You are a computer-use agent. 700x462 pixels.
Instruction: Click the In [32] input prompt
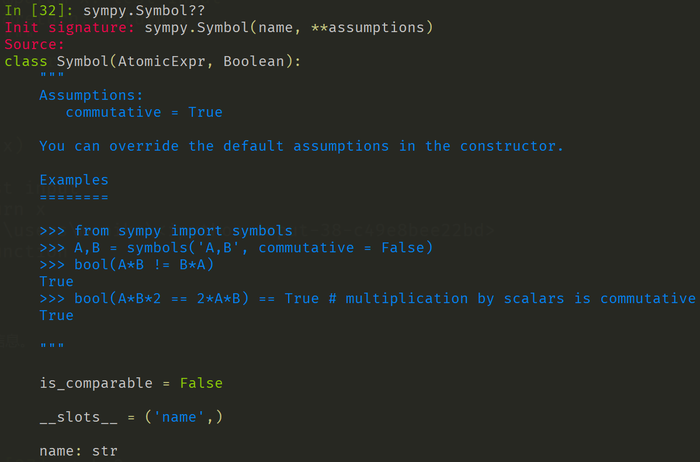click(39, 11)
